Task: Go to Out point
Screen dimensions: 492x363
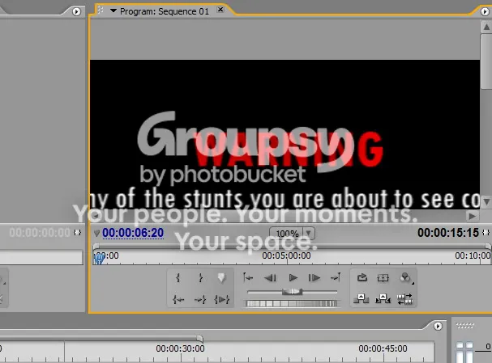Action: coord(200,300)
